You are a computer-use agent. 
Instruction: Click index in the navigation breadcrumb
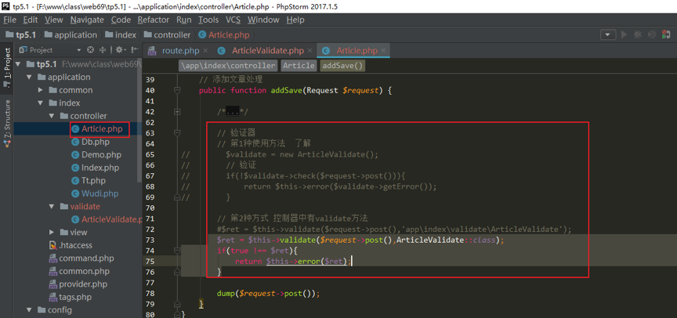point(121,35)
